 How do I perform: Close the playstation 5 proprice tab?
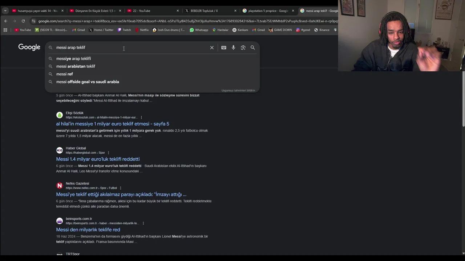(x=293, y=11)
